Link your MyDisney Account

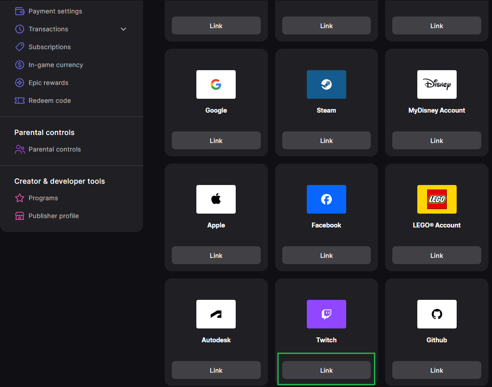437,140
